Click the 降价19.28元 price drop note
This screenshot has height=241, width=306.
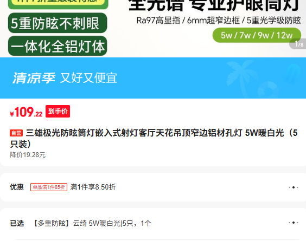tap(28, 155)
